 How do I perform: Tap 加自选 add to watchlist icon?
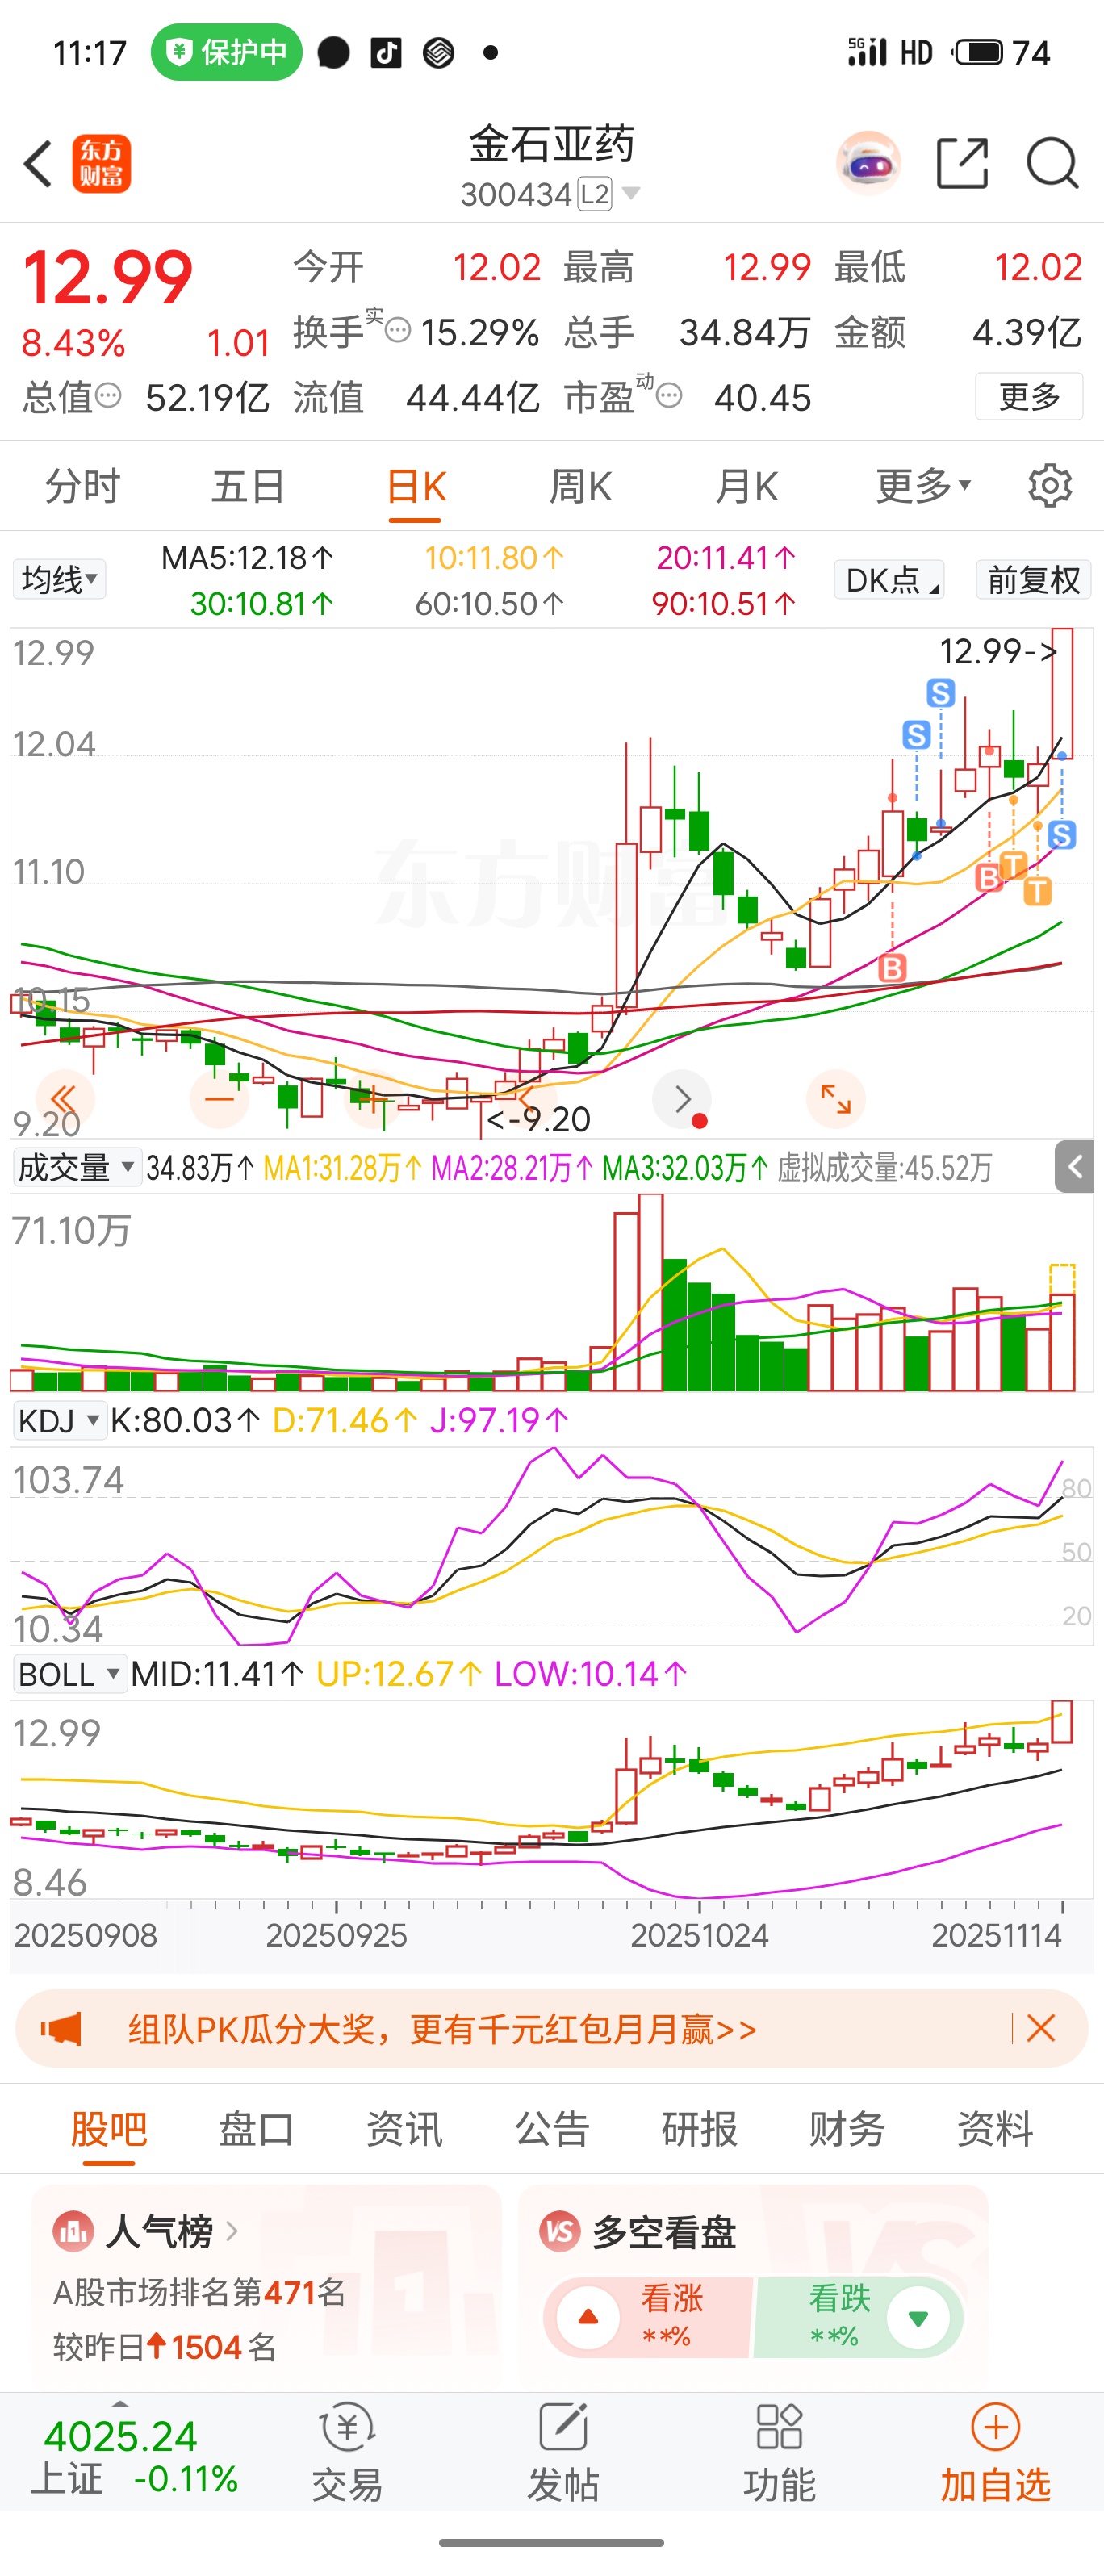click(x=995, y=2452)
